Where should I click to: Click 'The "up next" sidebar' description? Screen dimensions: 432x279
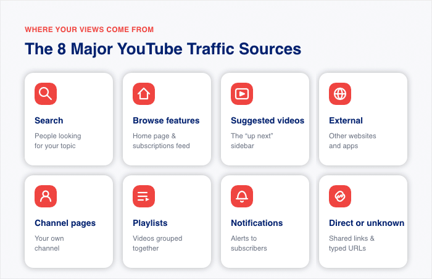coord(252,141)
